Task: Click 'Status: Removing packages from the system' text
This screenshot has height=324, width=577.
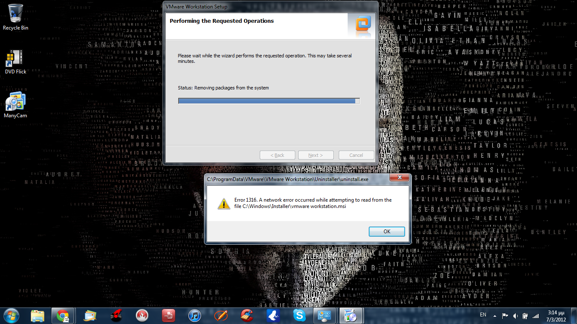Action: coord(223,88)
